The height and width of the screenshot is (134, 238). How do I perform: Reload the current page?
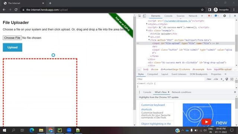pos(16,10)
